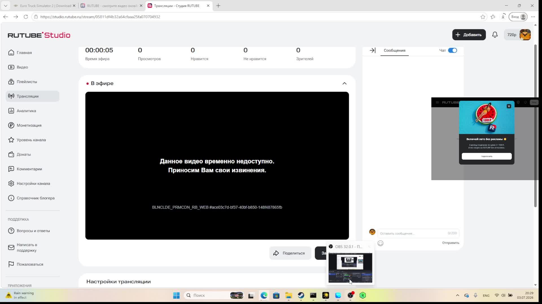The width and height of the screenshot is (542, 304).
Task: Open browser downloads icon
Action: tap(503, 17)
